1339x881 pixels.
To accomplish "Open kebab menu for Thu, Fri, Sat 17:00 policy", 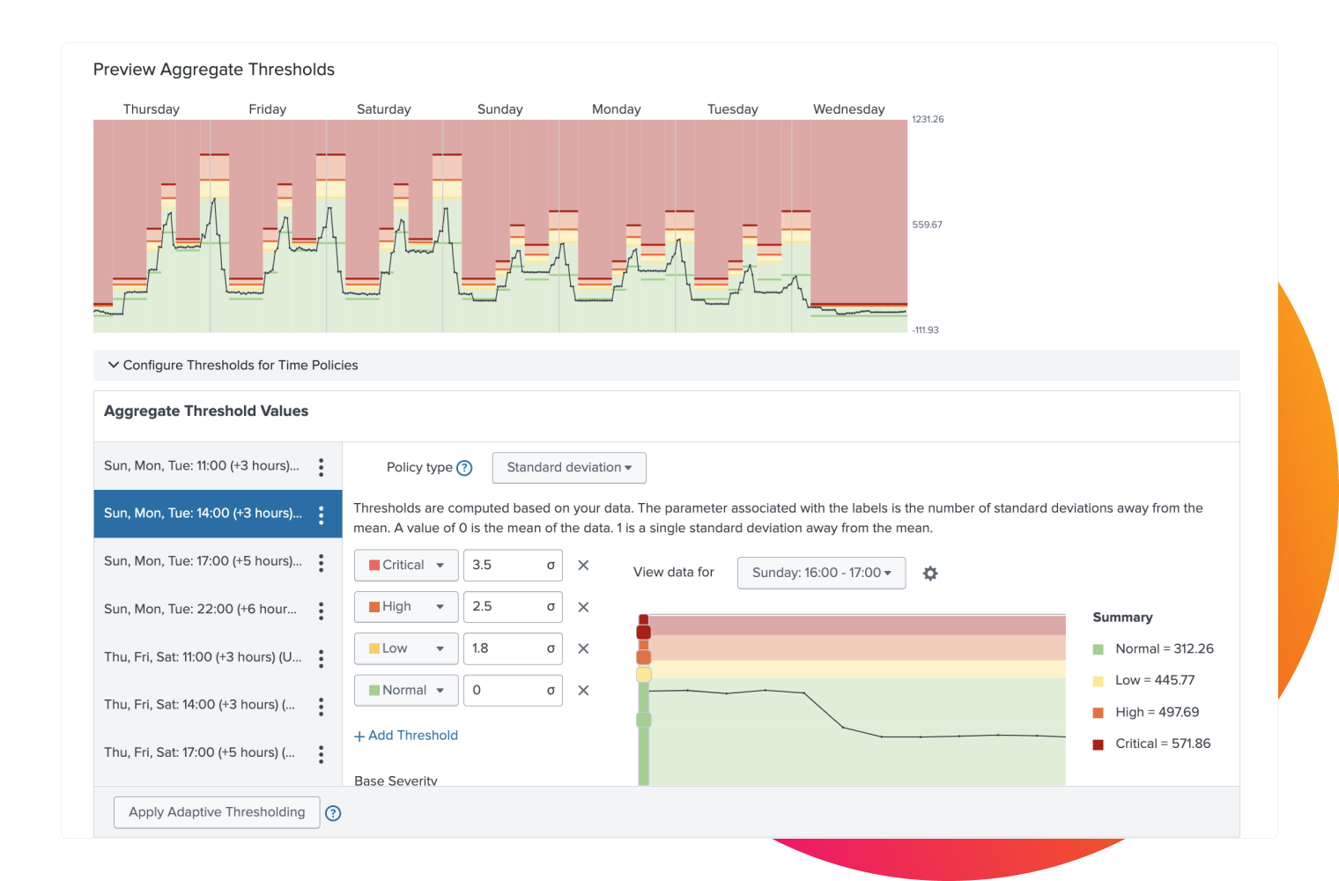I will [x=321, y=752].
